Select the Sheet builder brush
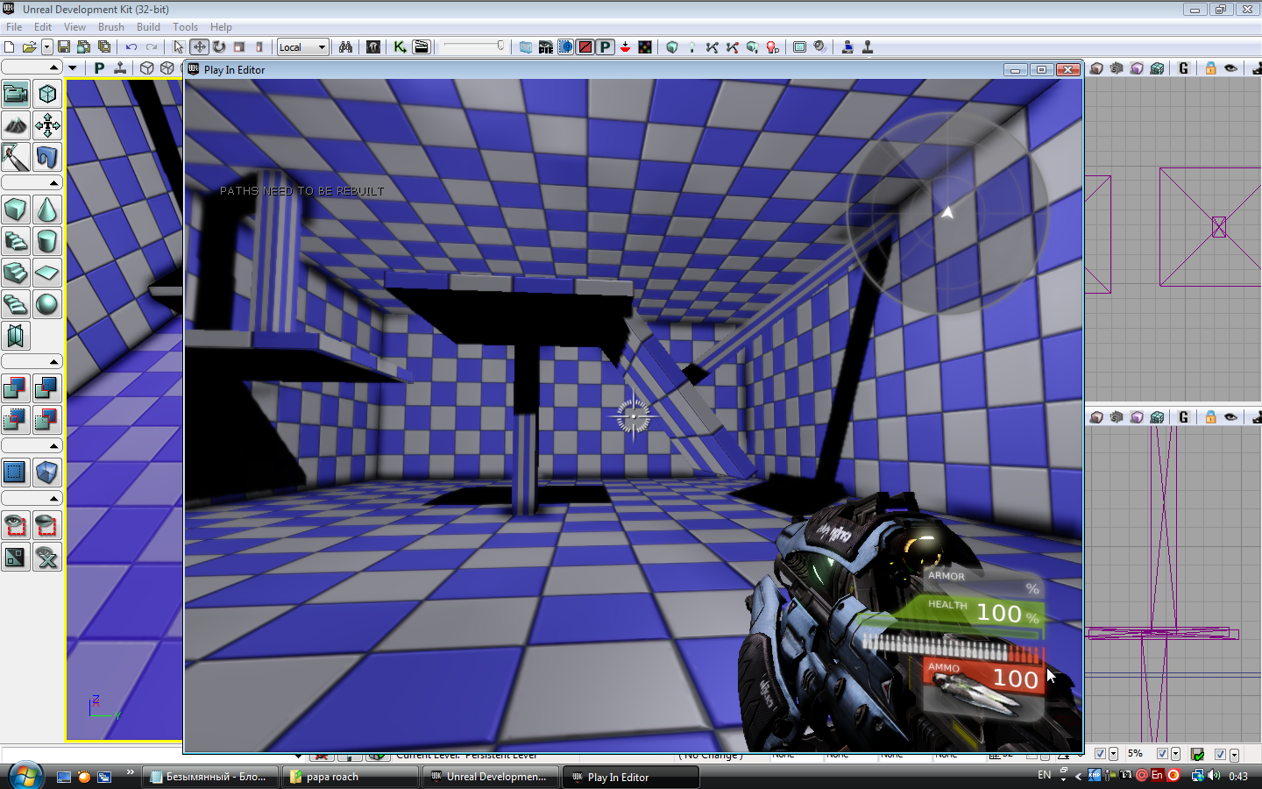The width and height of the screenshot is (1262, 789). (47, 273)
